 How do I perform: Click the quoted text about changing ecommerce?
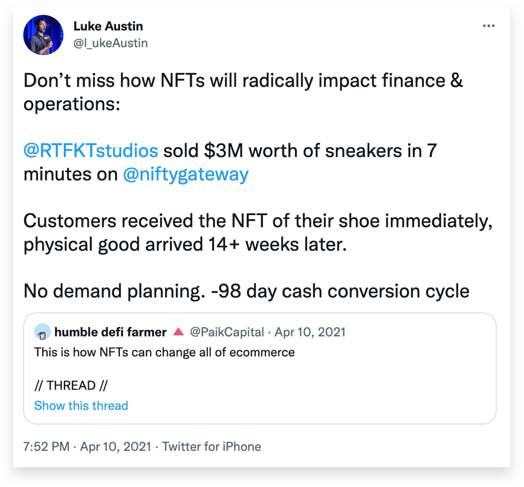point(164,353)
